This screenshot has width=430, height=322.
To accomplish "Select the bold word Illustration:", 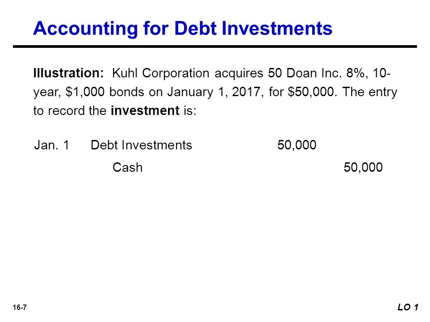I will [x=69, y=73].
